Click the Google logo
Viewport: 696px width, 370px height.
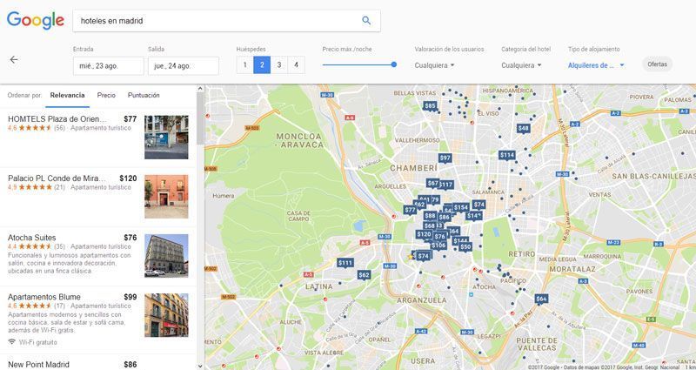tap(36, 20)
